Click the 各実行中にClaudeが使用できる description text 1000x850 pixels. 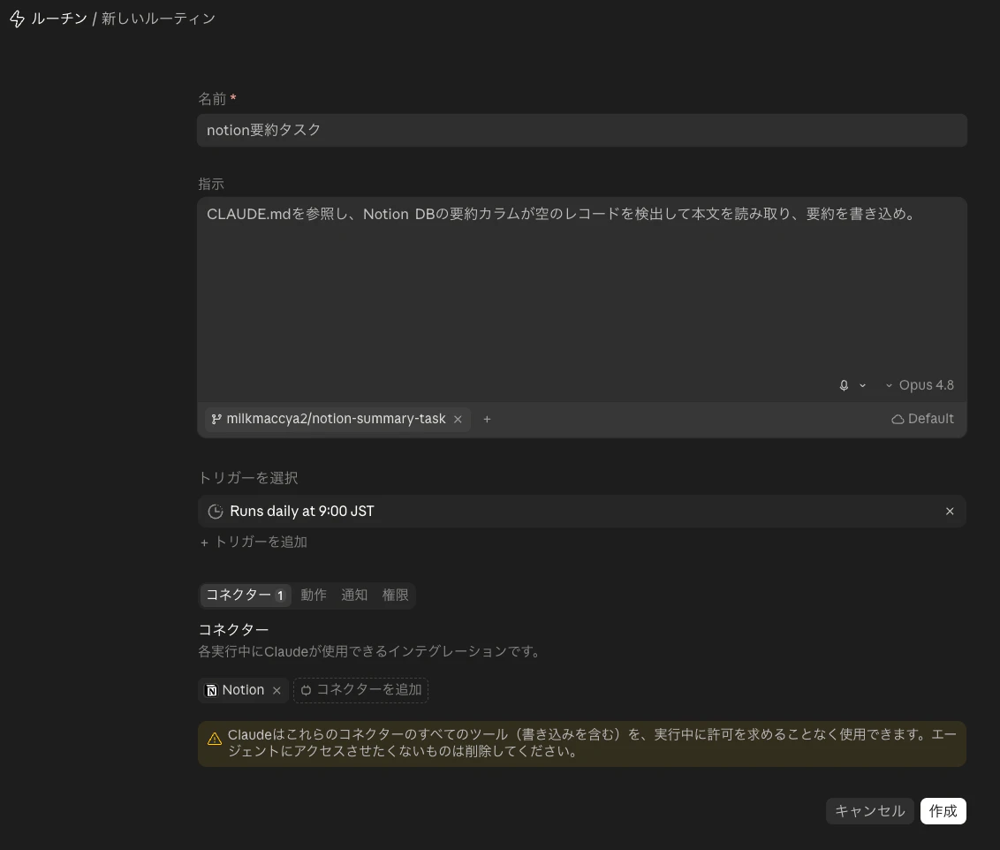[370, 652]
